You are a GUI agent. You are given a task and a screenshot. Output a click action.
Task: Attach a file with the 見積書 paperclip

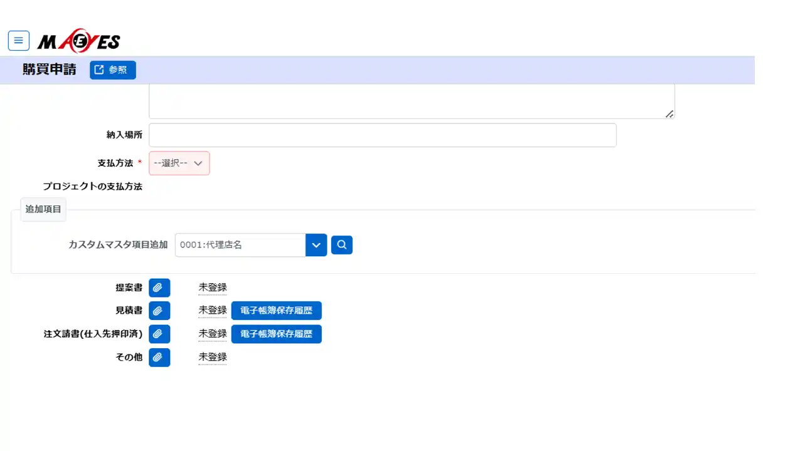[x=159, y=311]
